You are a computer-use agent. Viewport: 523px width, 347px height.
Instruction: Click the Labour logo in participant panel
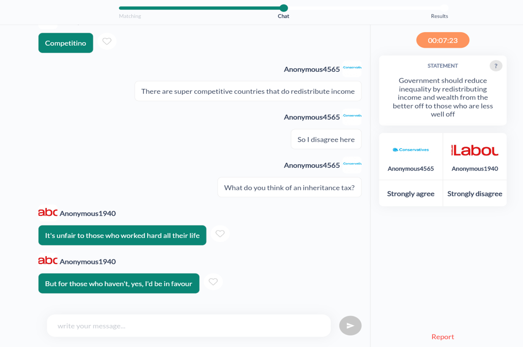[x=475, y=150]
